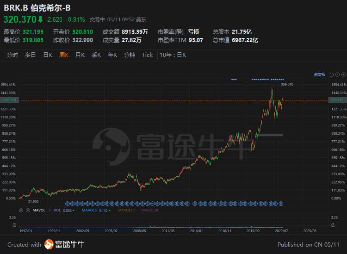Click the percent change -0.81%
The image size is (347, 254).
pyautogui.click(x=76, y=20)
